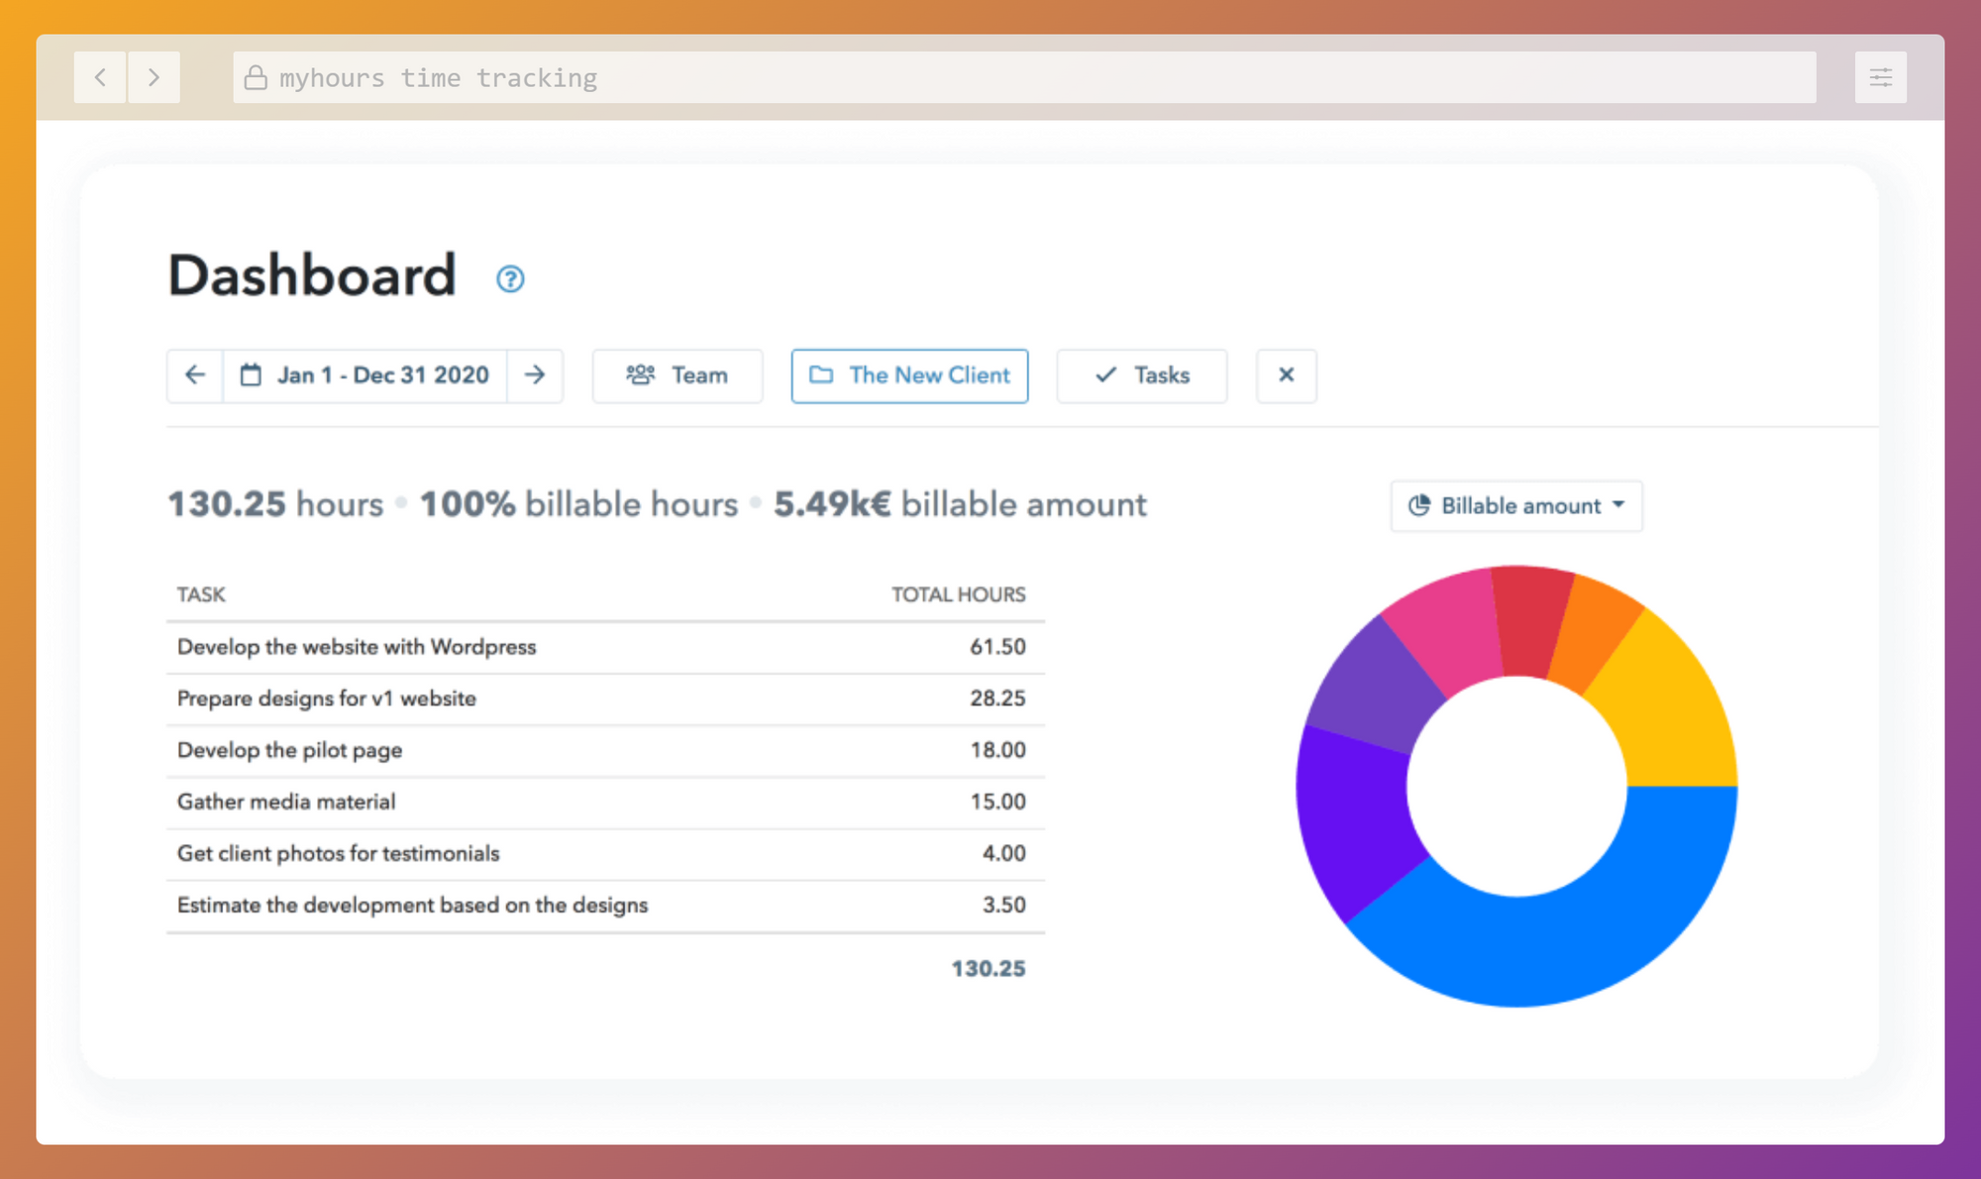1981x1179 pixels.
Task: Go to previous date range arrow
Action: pyautogui.click(x=195, y=375)
